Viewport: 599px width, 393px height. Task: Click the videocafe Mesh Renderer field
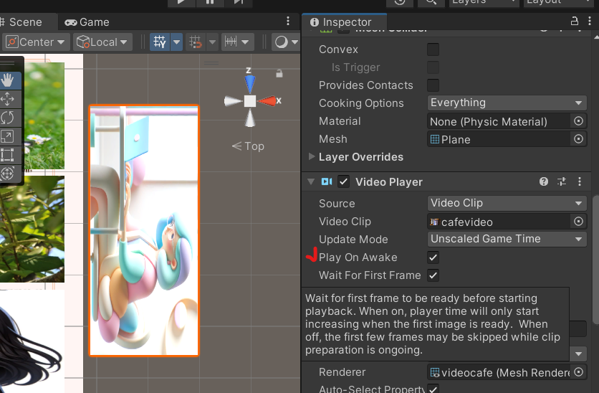coord(499,372)
